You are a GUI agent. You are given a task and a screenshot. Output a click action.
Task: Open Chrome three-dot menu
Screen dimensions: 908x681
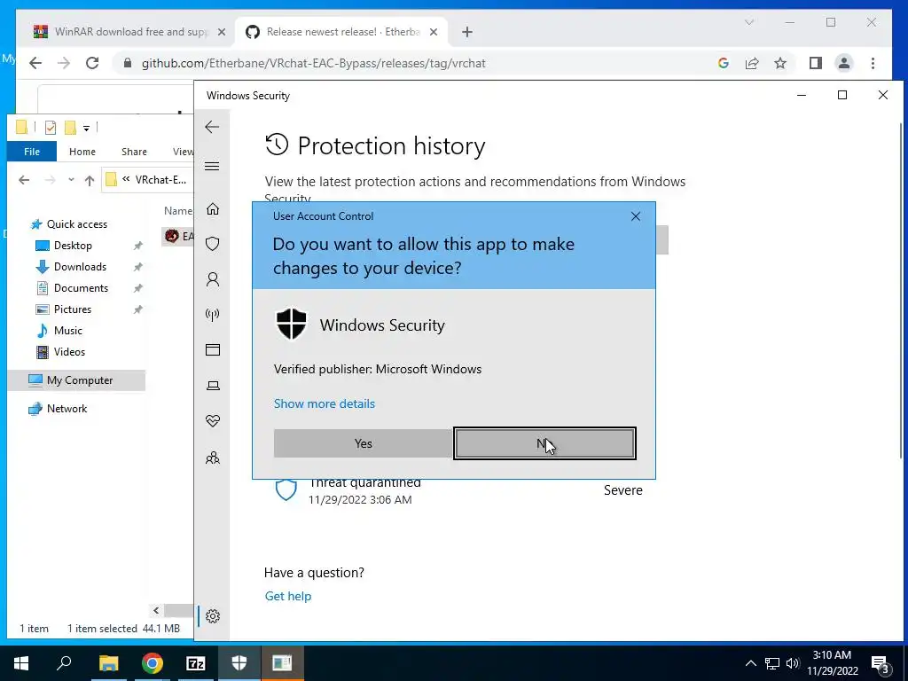(873, 63)
